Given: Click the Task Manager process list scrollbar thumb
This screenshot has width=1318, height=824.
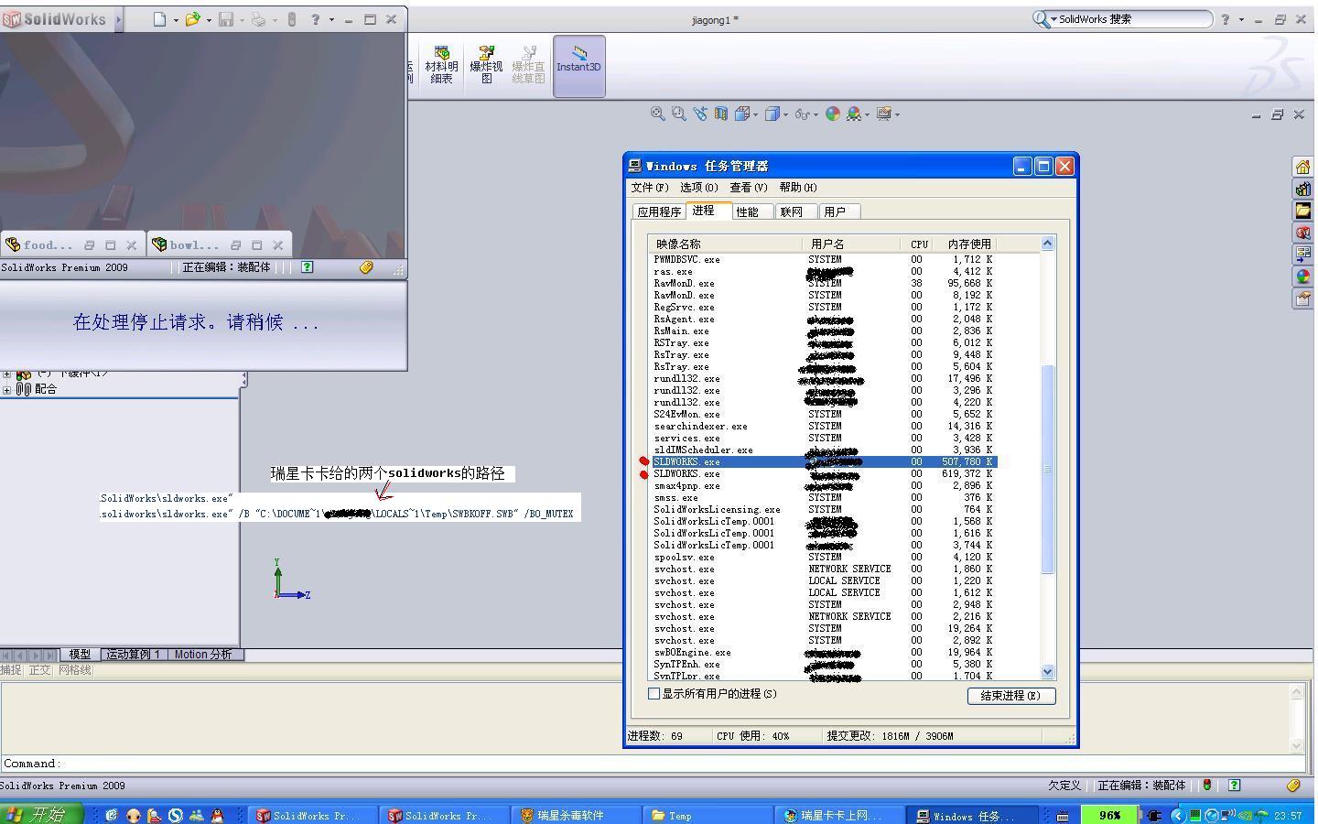Looking at the screenshot, I should [x=1048, y=470].
